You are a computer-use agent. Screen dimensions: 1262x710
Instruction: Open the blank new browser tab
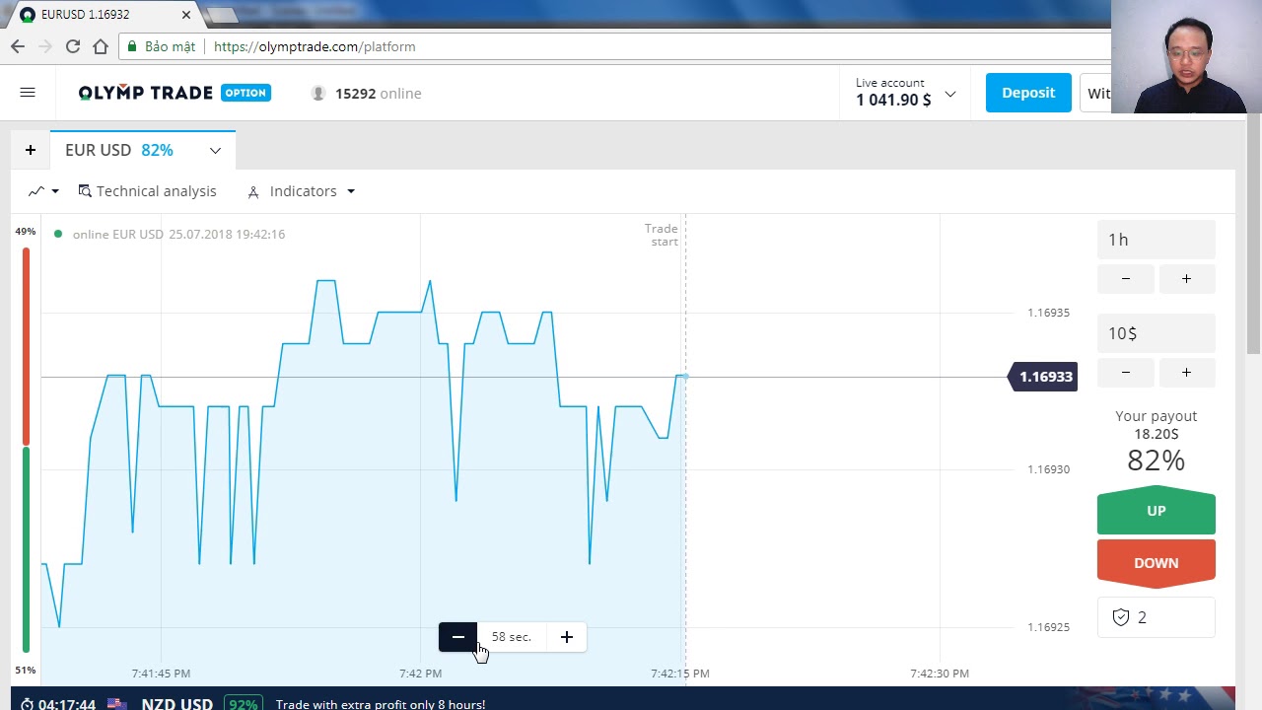tap(223, 15)
